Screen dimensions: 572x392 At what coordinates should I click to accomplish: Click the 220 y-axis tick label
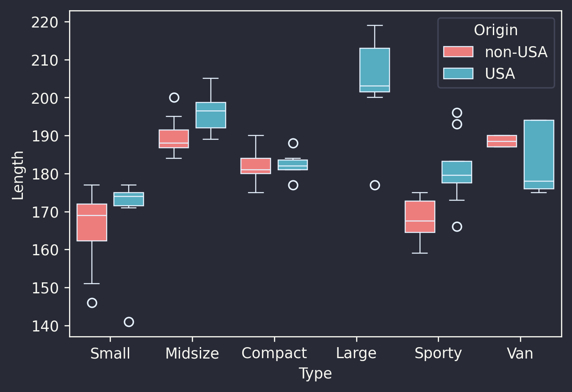44,22
